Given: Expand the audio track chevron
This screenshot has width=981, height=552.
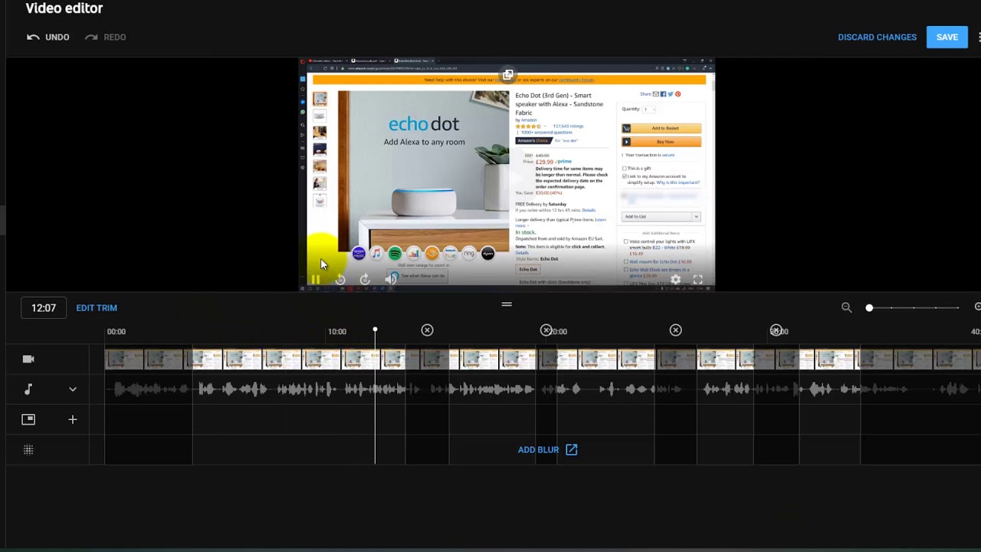Looking at the screenshot, I should pyautogui.click(x=73, y=389).
